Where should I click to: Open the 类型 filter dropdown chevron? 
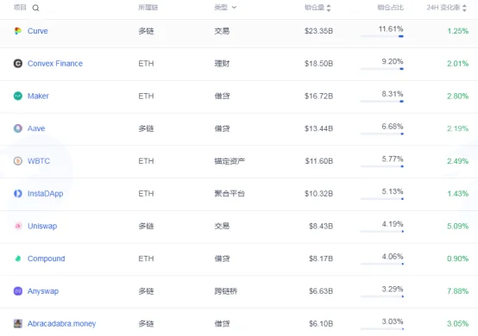(234, 7)
